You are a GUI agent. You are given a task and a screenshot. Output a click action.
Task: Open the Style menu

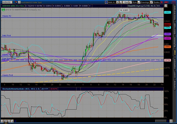pos(133,2)
